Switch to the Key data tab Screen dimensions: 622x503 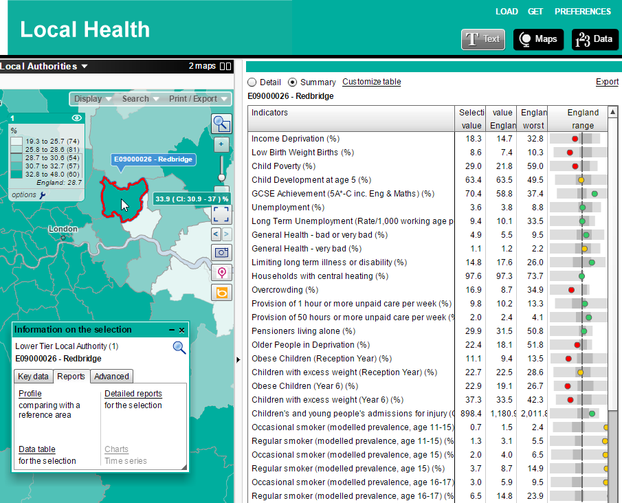(x=33, y=376)
